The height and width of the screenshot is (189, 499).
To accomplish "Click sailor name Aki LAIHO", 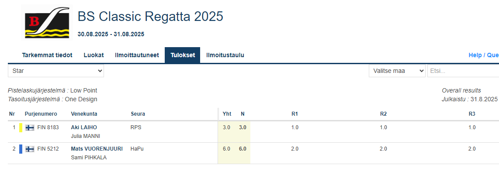I will [84, 127].
